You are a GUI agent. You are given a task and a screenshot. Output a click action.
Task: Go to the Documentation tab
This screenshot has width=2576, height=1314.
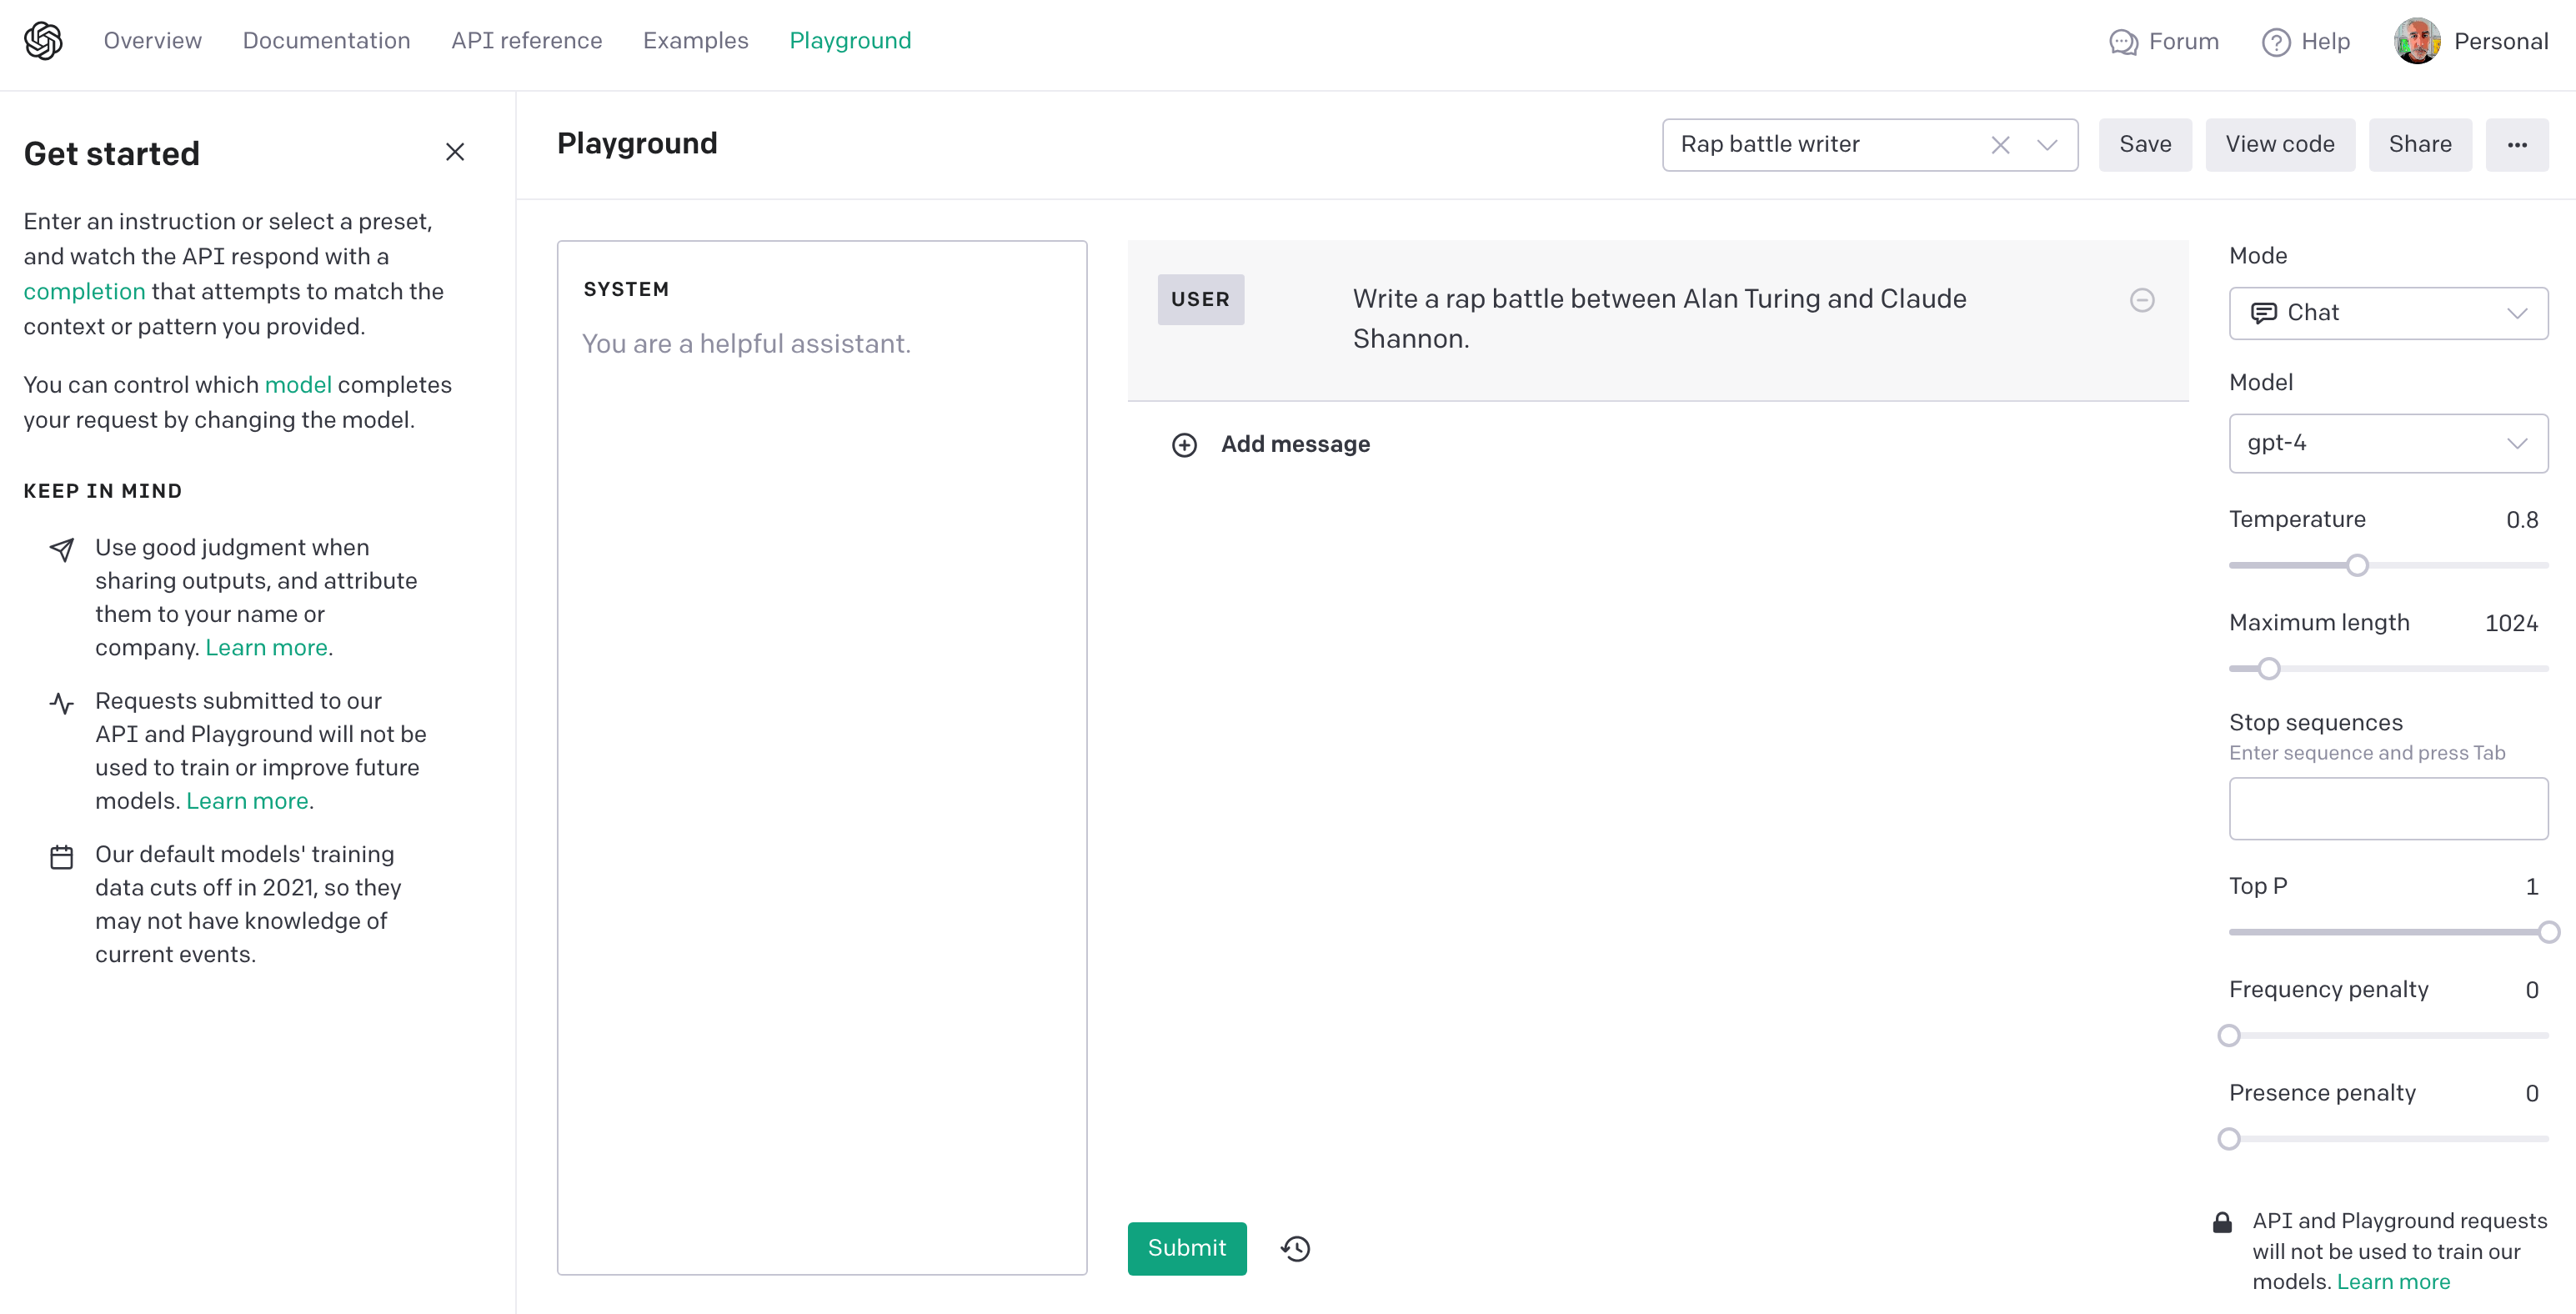[x=326, y=41]
